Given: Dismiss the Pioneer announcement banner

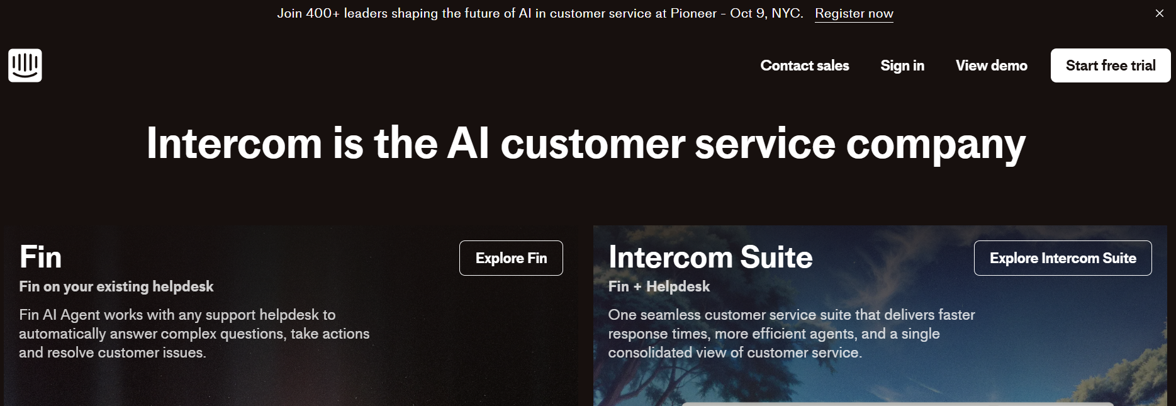Looking at the screenshot, I should pyautogui.click(x=1159, y=13).
